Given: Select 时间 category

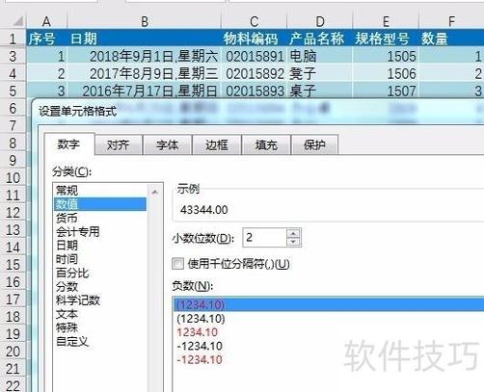Looking at the screenshot, I should pyautogui.click(x=100, y=259).
